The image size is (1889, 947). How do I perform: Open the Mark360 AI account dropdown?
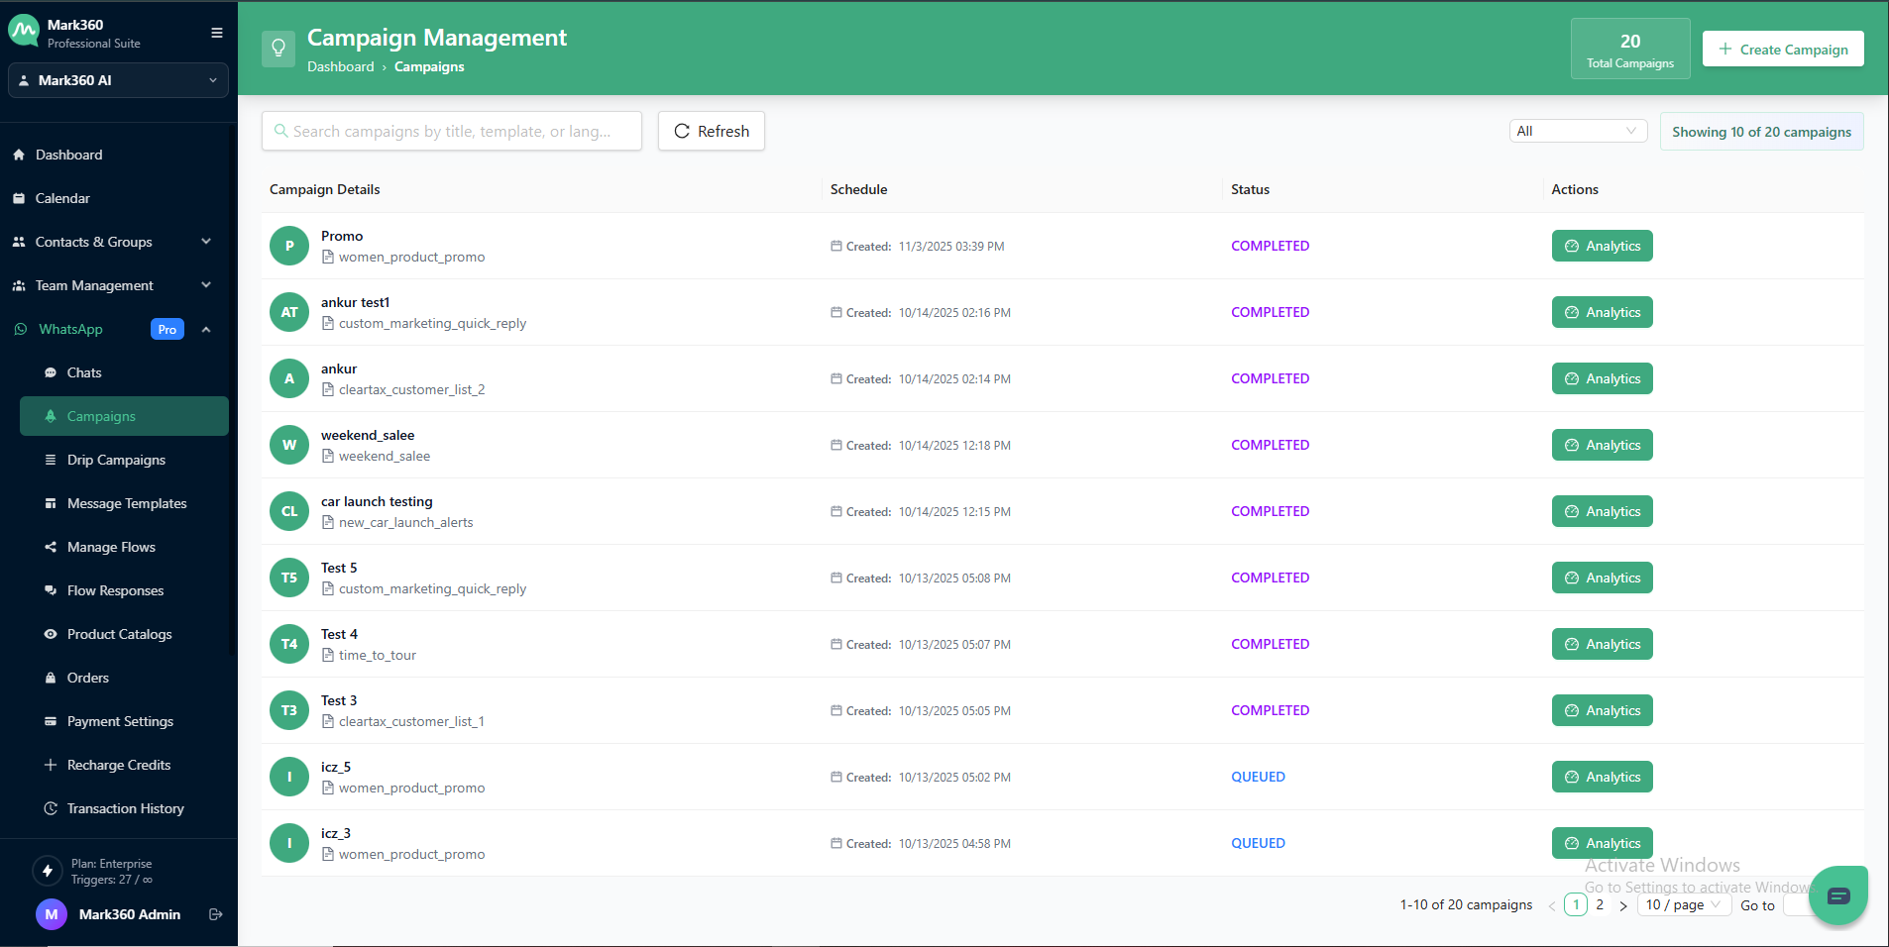click(x=118, y=80)
